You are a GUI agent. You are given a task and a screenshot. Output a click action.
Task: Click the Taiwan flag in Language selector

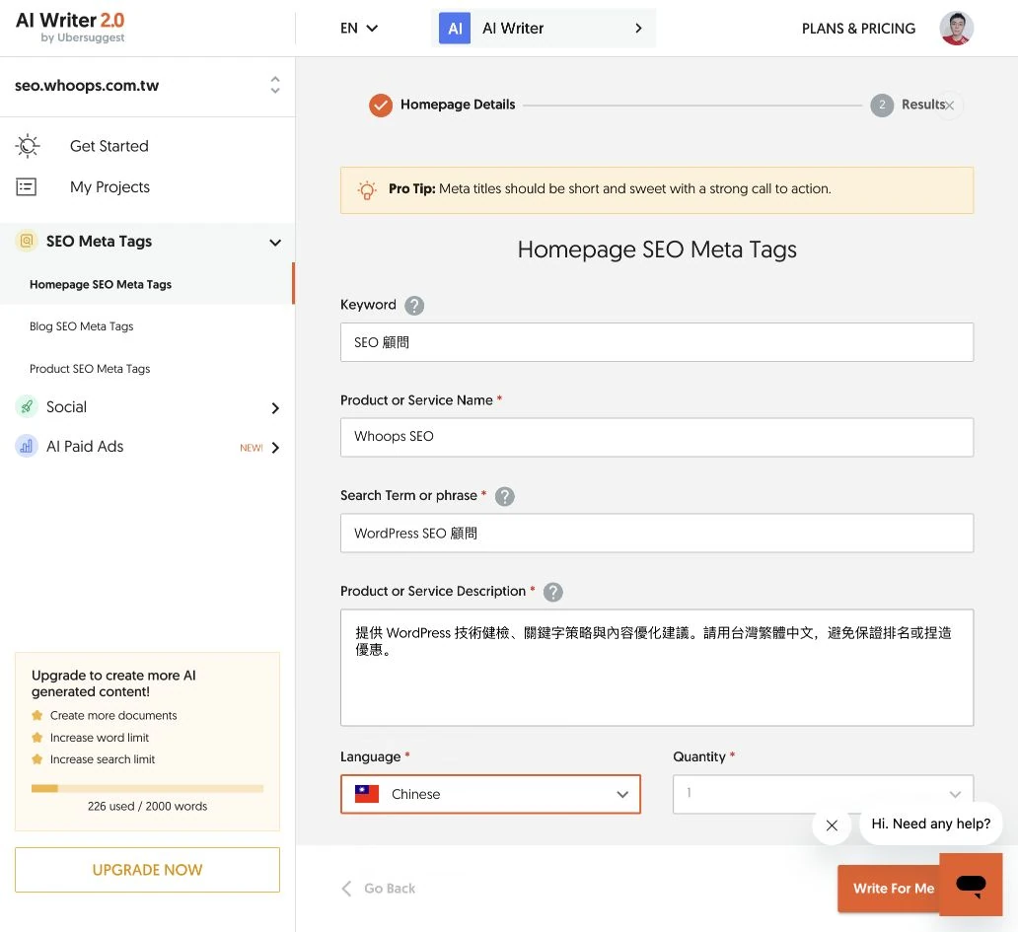click(x=367, y=794)
